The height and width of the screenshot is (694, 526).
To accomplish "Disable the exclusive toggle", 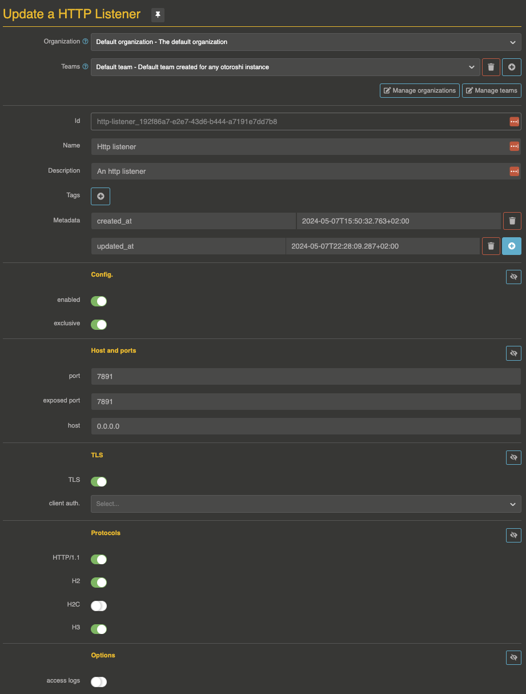I will (99, 325).
